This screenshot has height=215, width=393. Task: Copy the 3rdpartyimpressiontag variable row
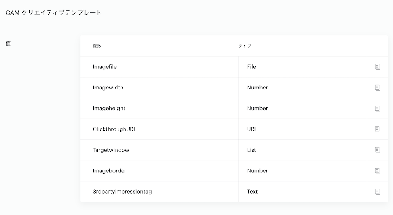378,192
